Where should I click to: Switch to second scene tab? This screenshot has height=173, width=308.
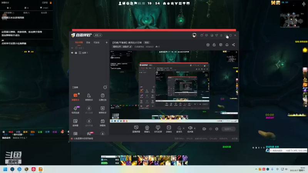pyautogui.click(x=88, y=42)
